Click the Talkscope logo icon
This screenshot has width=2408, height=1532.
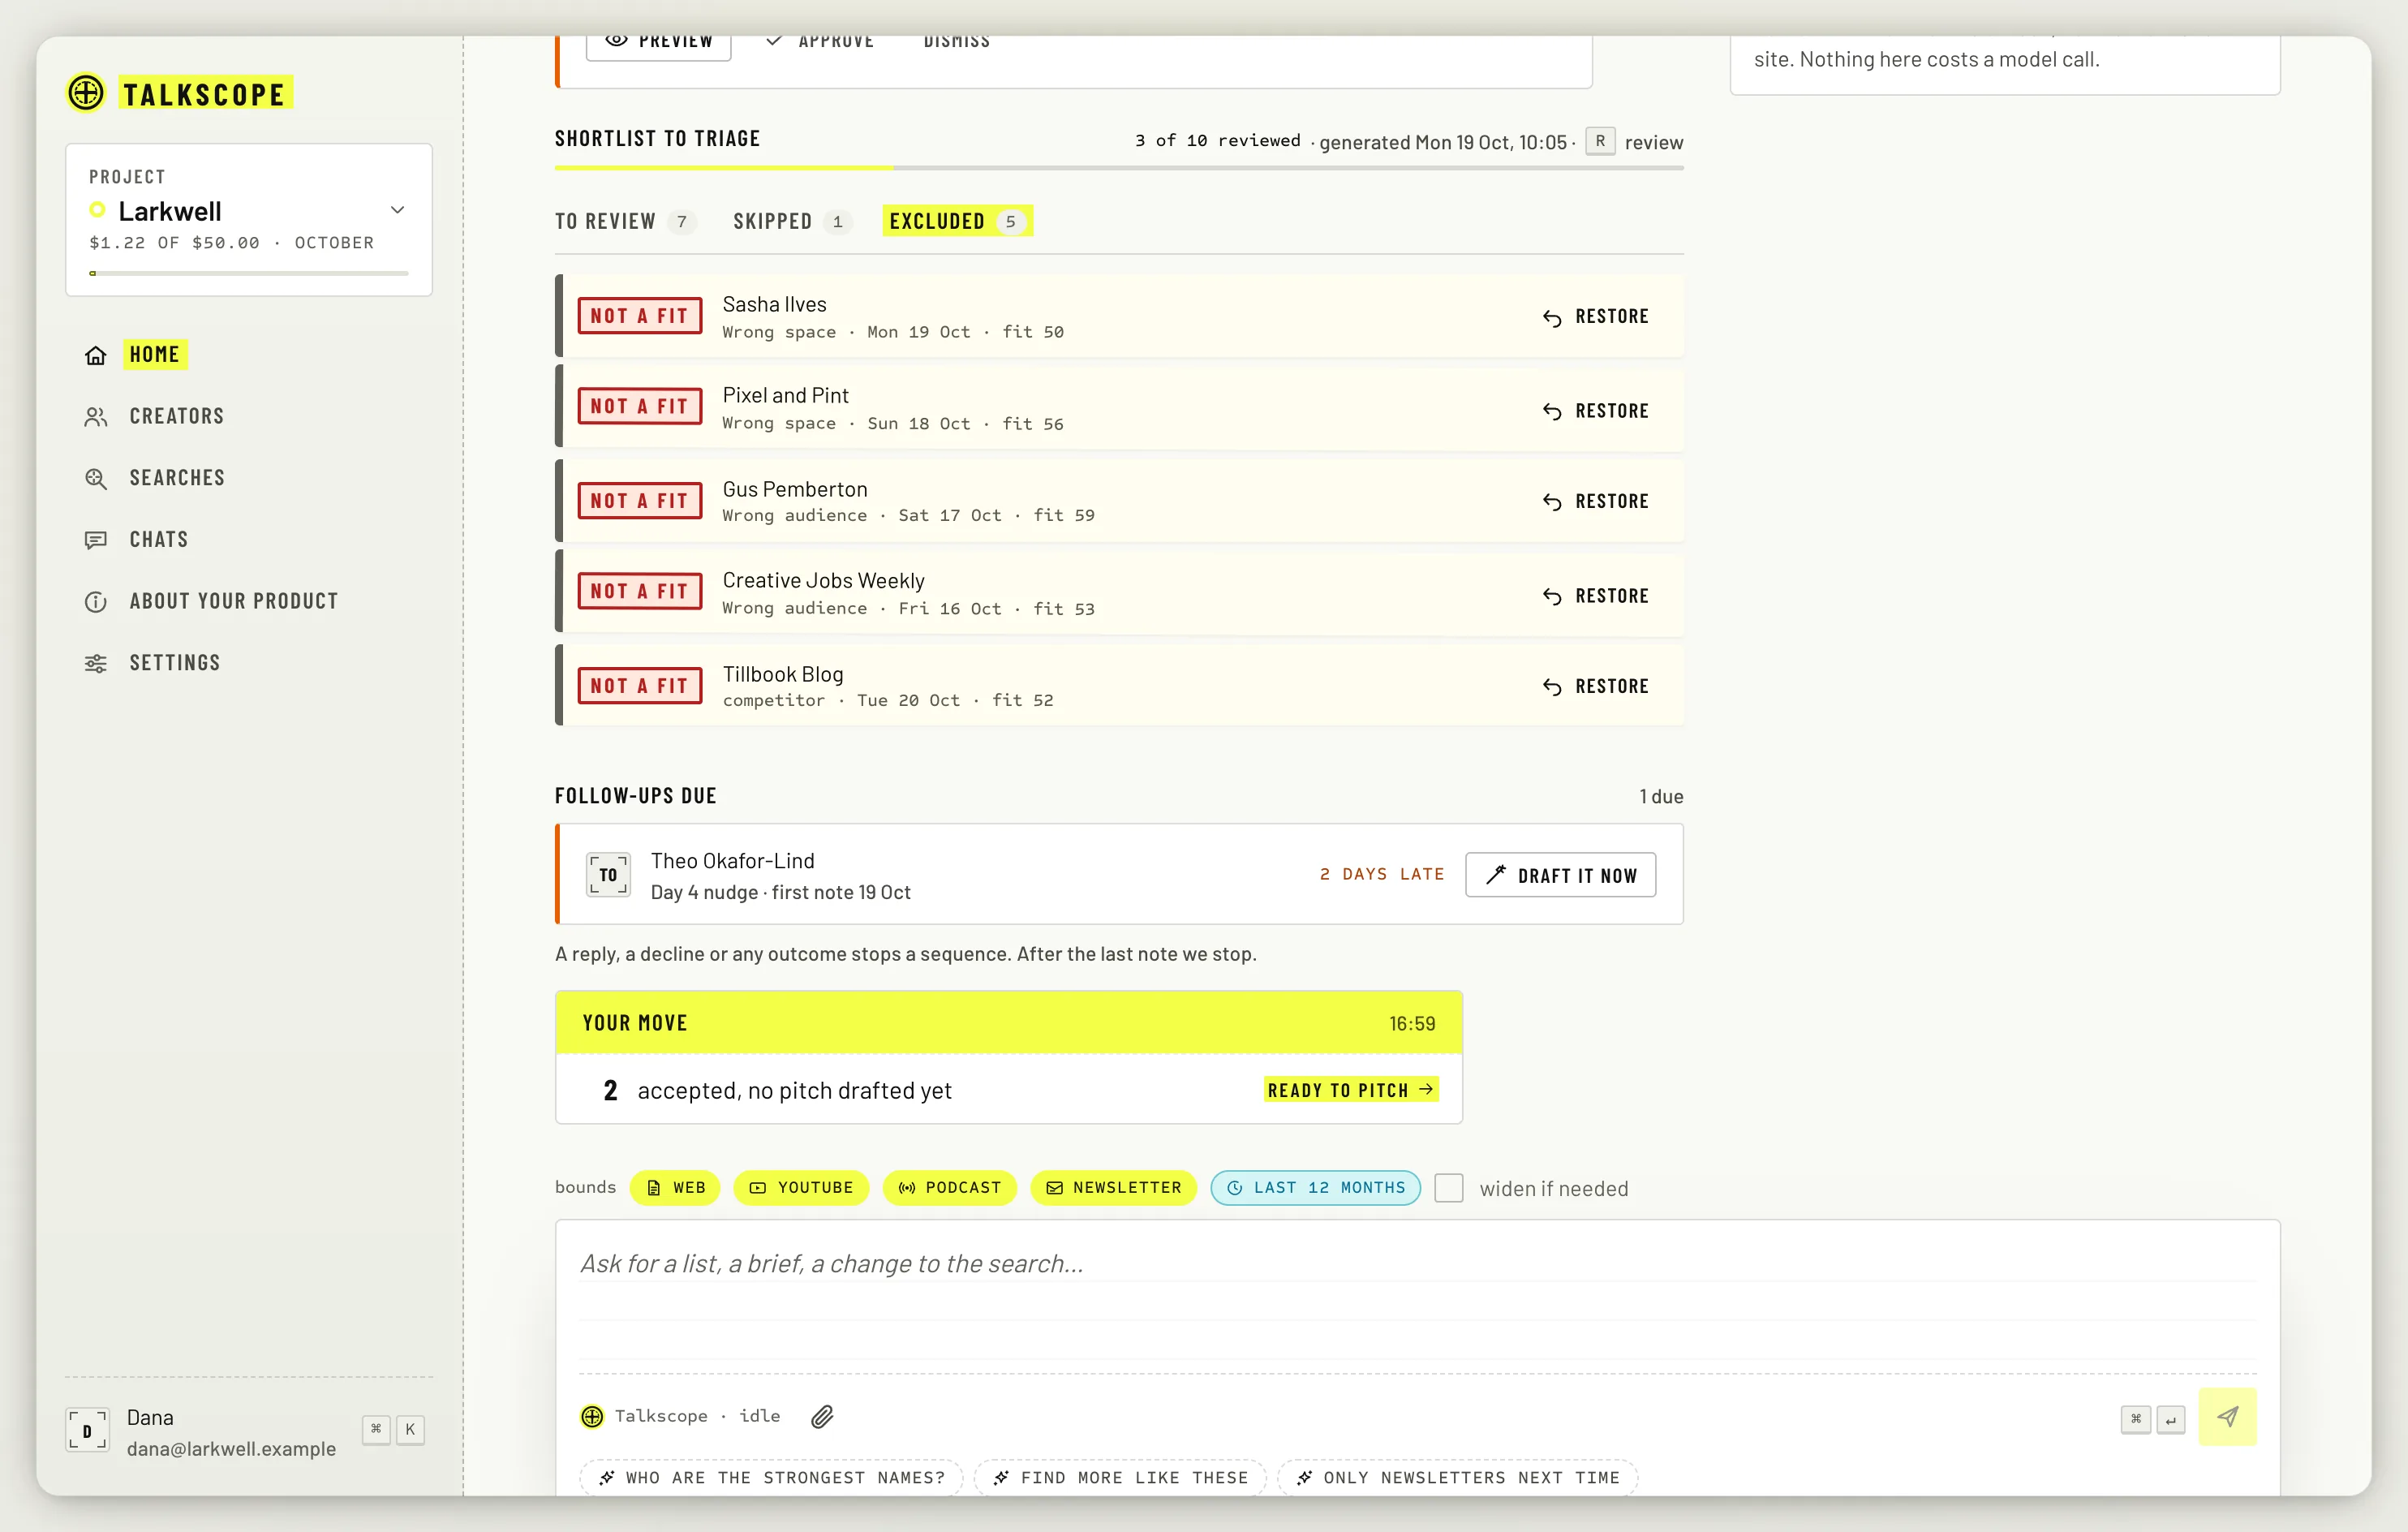click(86, 93)
